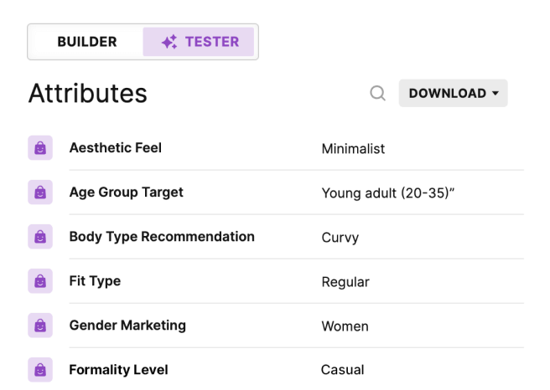Click the Curvy attribute value
Image resolution: width=550 pixels, height=390 pixels.
[340, 238]
